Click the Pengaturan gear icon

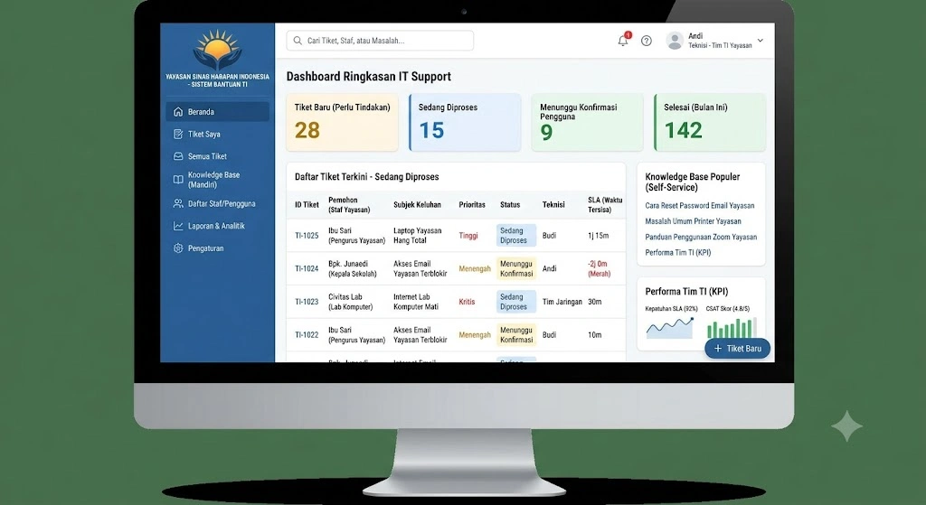[178, 248]
